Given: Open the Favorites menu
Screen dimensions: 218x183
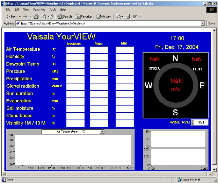Looking at the screenshot, I should pyautogui.click(x=39, y=9).
